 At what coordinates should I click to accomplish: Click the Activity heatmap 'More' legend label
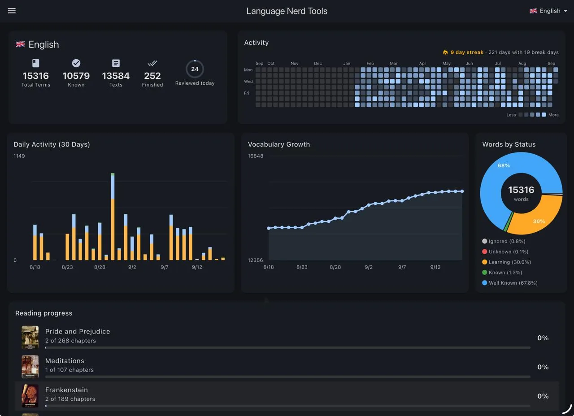pos(553,115)
